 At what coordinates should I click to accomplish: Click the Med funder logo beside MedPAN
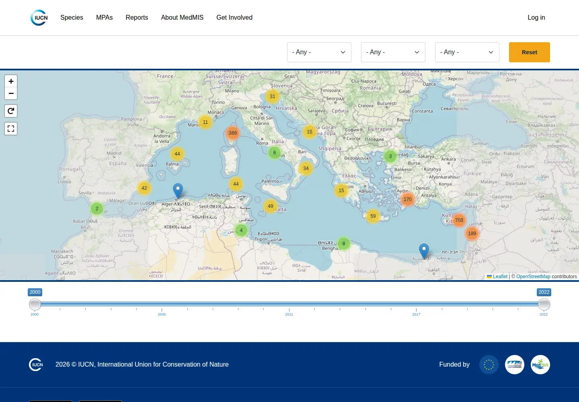point(515,365)
